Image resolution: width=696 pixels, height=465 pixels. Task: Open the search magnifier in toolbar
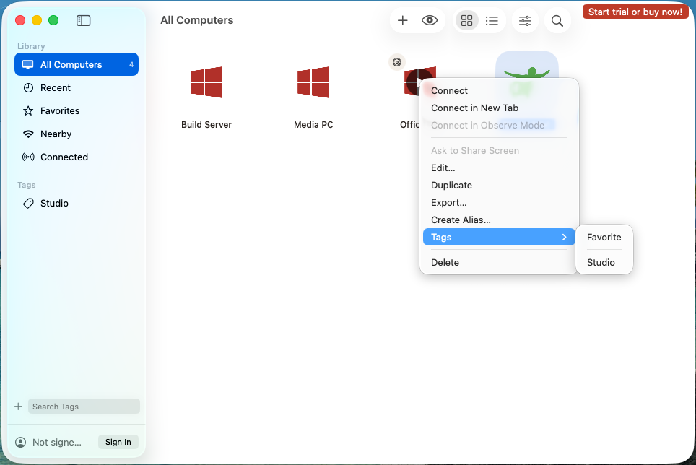coord(557,20)
